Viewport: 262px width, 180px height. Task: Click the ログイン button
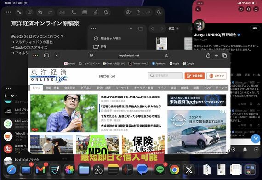(216, 76)
